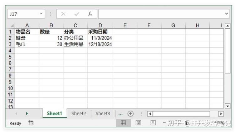Viewport: 237px width, 133px height.
Task: Switch to Page Break Preview icon
Action: [x=153, y=123]
